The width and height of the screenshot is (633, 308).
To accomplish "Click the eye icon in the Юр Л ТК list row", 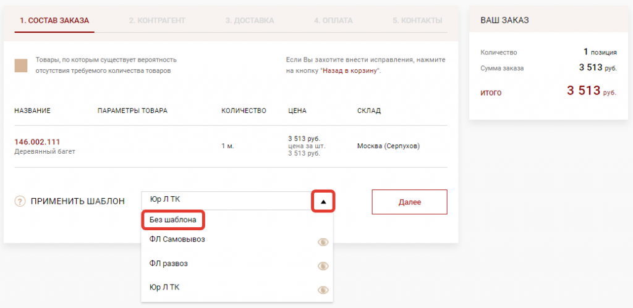I will pos(322,289).
